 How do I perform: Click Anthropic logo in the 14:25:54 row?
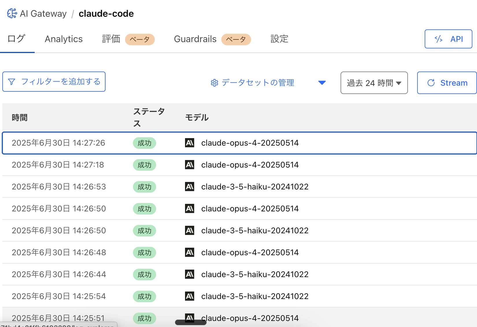coord(190,296)
